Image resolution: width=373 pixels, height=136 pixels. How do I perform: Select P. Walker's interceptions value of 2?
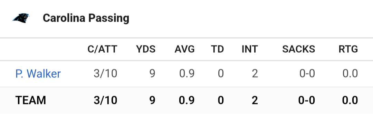255,74
